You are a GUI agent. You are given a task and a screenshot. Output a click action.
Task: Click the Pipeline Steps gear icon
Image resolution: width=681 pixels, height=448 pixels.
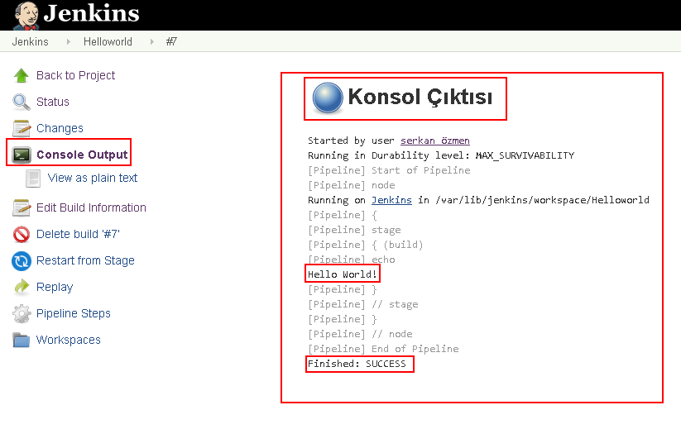coord(22,313)
